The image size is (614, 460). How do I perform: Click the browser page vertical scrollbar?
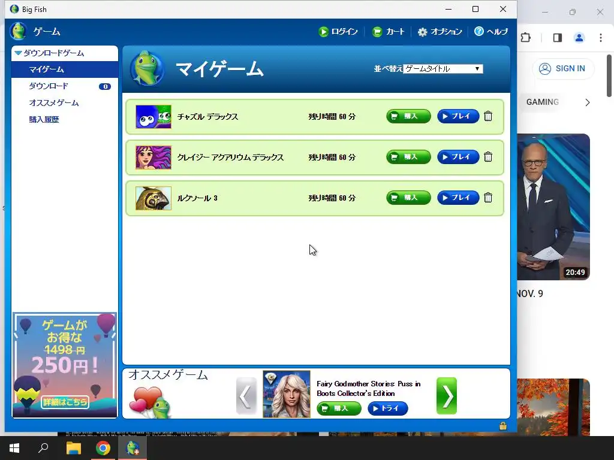(x=609, y=76)
